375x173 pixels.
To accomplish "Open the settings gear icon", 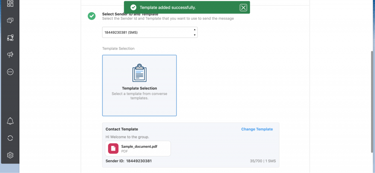I will click(x=10, y=155).
